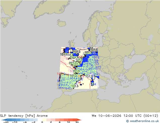Select the "We 10-06-2026 12:00 UTC (00+12)" timestamp
Viewport: 160px width, 123px height.
[125, 116]
